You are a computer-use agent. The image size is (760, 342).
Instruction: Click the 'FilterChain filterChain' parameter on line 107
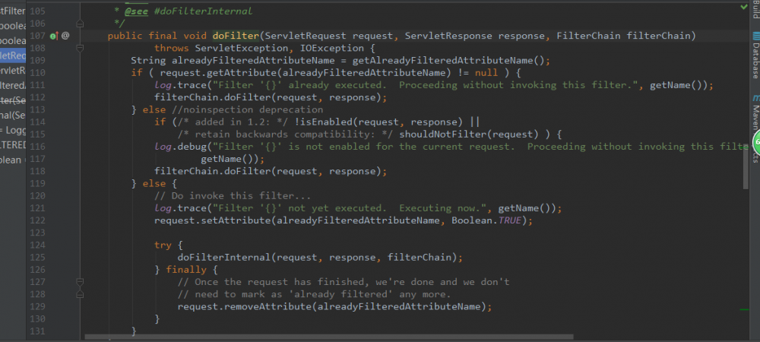tap(624, 36)
